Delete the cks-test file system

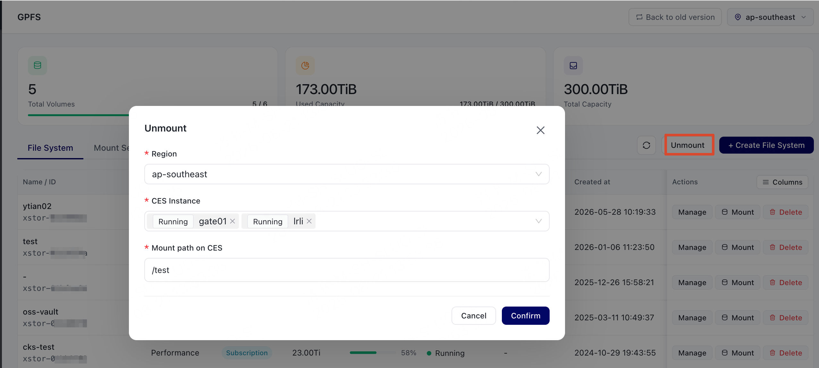(786, 353)
